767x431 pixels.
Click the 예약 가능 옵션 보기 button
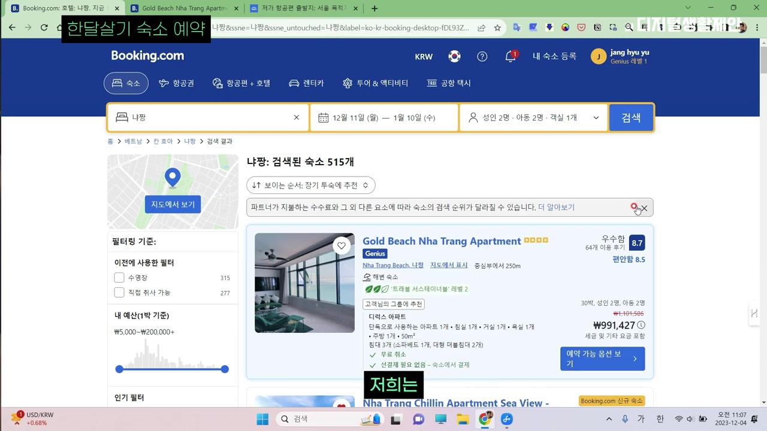tap(602, 359)
